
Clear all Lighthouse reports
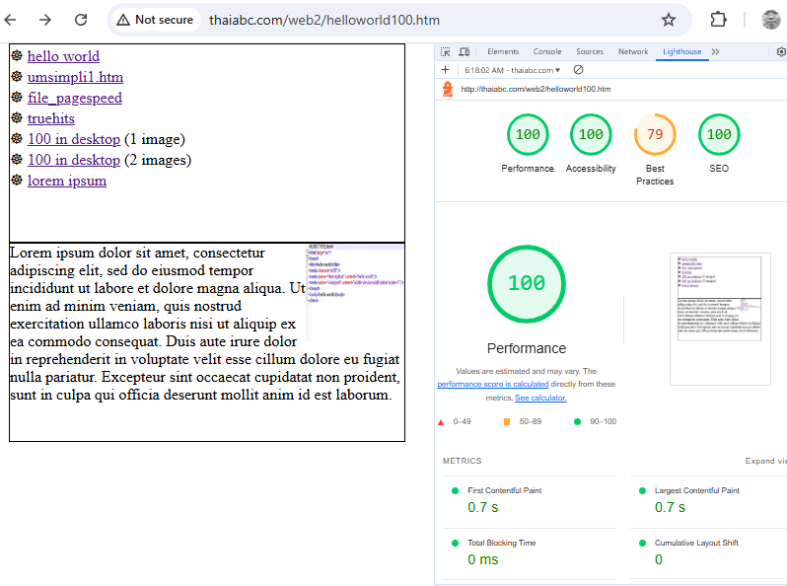[x=578, y=70]
